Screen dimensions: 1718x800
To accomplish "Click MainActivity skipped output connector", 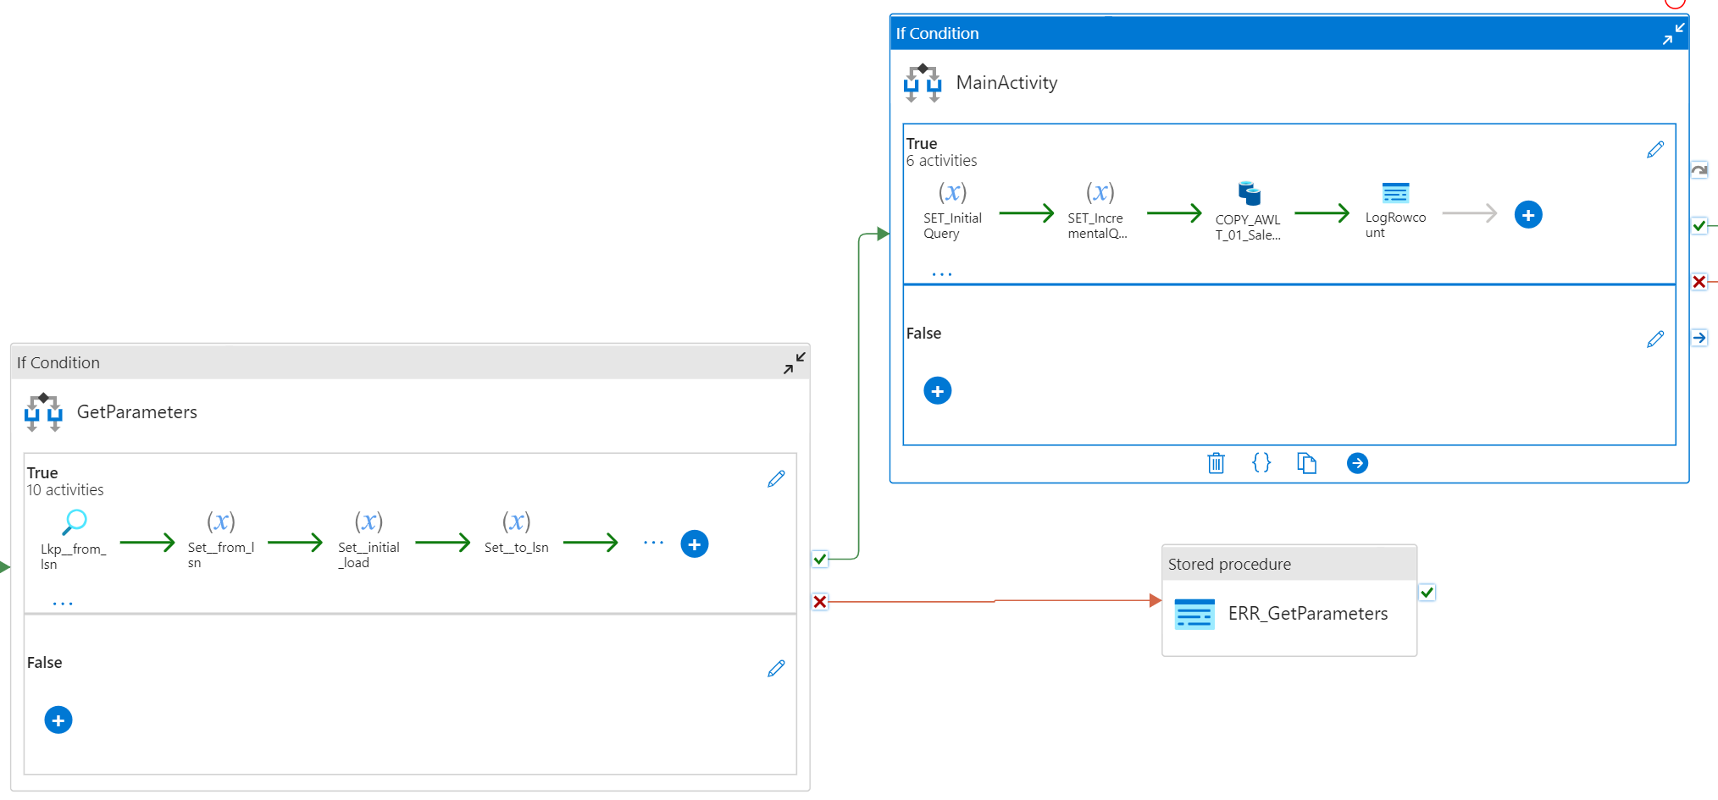I will pyautogui.click(x=1699, y=170).
